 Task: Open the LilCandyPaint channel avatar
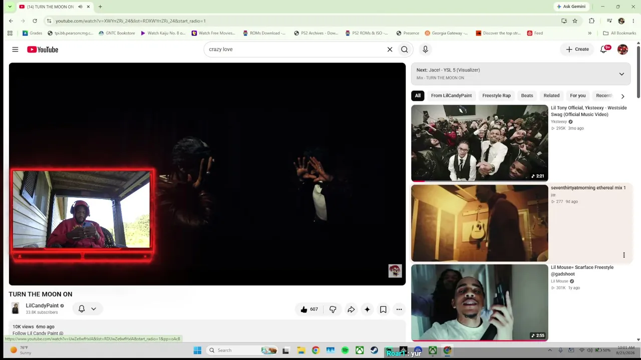(16, 309)
